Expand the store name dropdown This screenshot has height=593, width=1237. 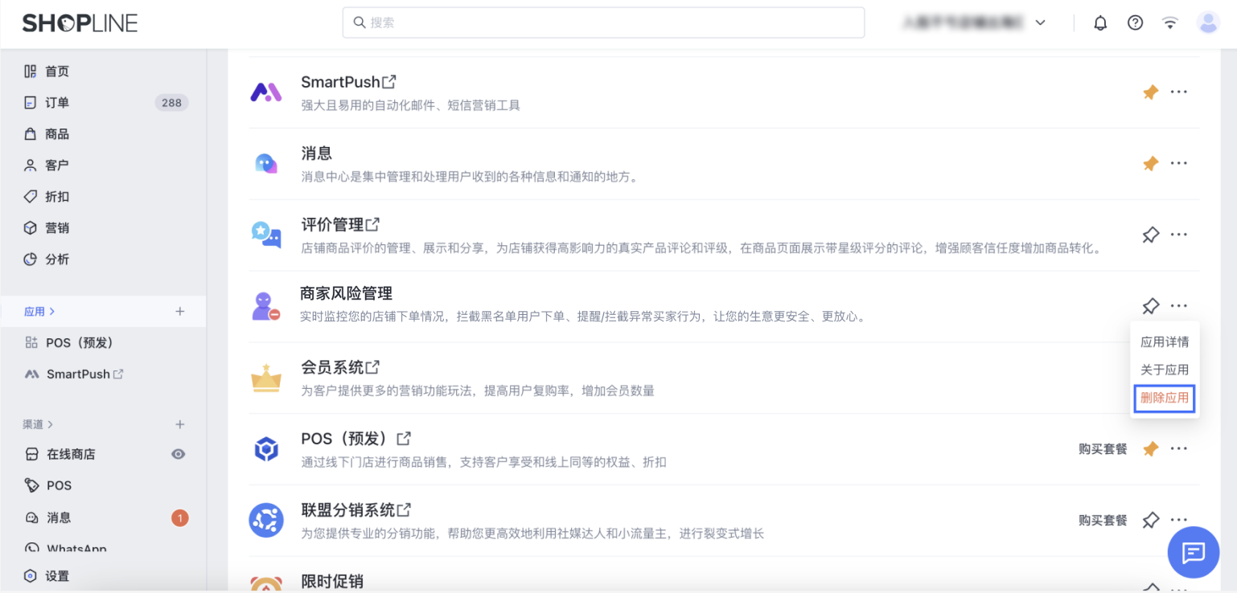pos(1040,23)
